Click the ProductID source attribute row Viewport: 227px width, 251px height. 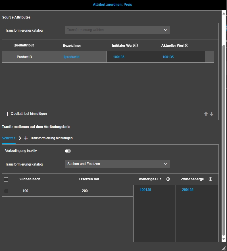coord(24,57)
